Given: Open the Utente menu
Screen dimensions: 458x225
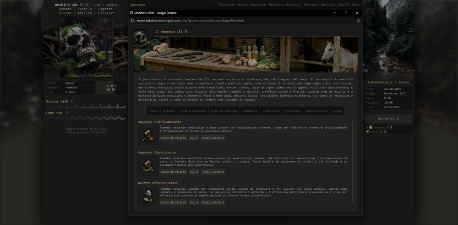Looking at the screenshot, I should click(343, 5).
